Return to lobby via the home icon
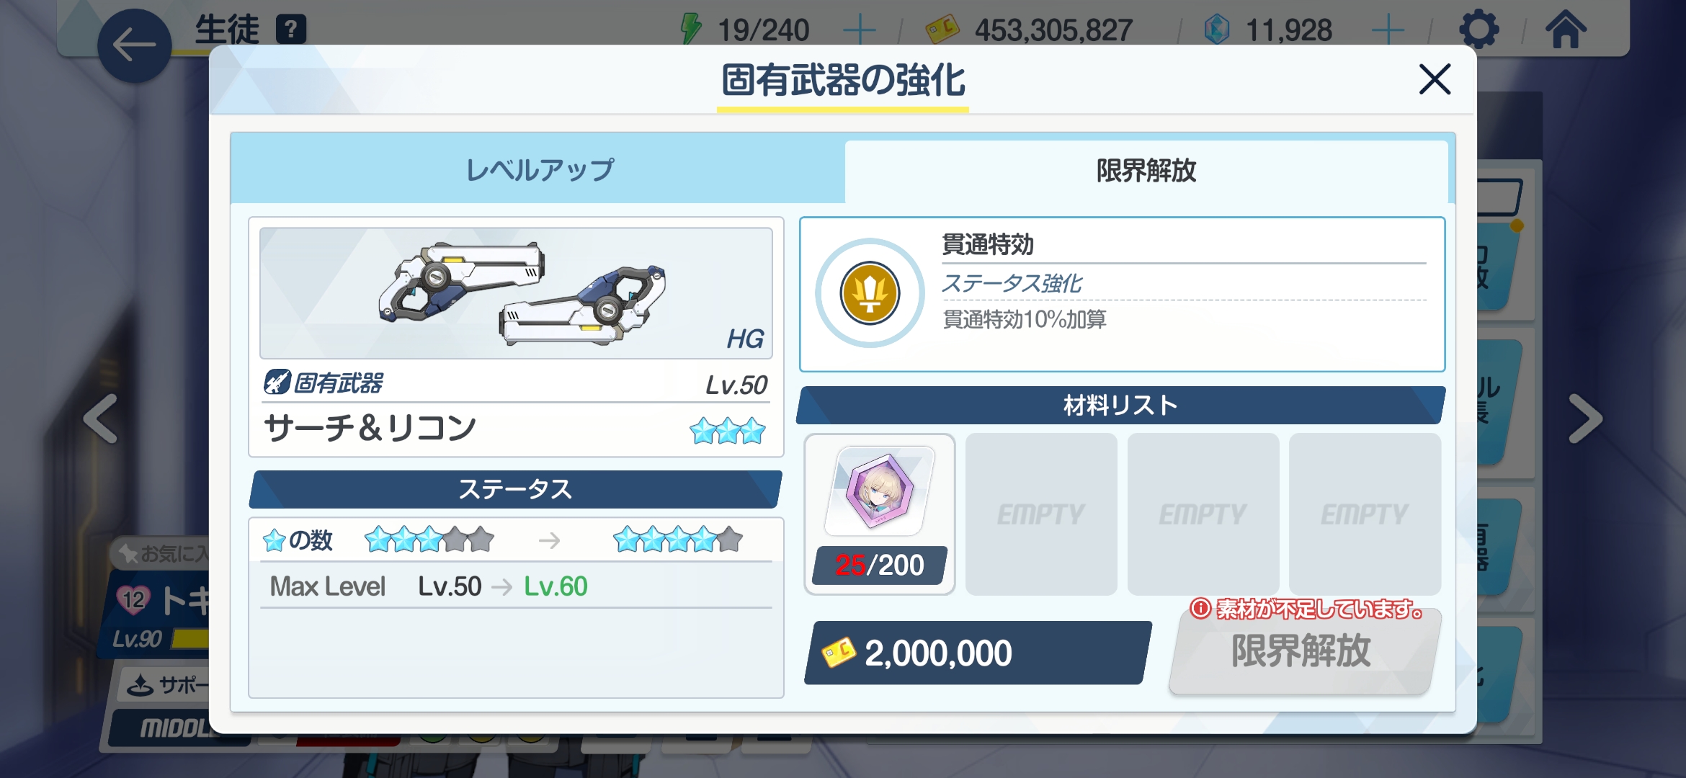The image size is (1686, 778). tap(1566, 30)
